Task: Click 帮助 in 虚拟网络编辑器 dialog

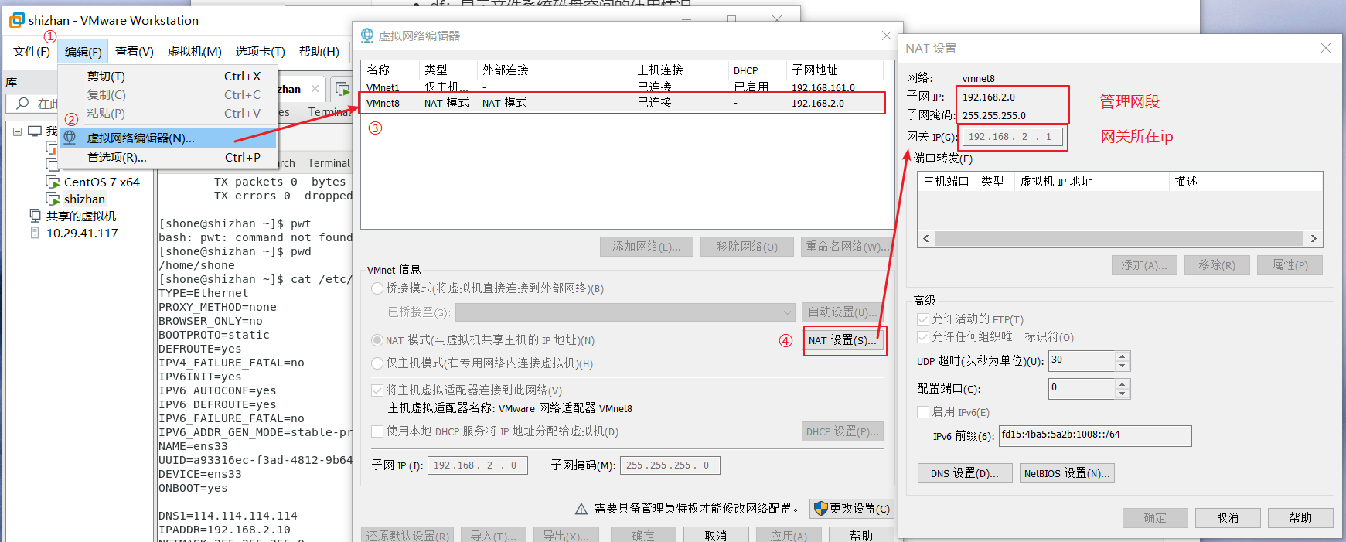Action: [x=861, y=535]
